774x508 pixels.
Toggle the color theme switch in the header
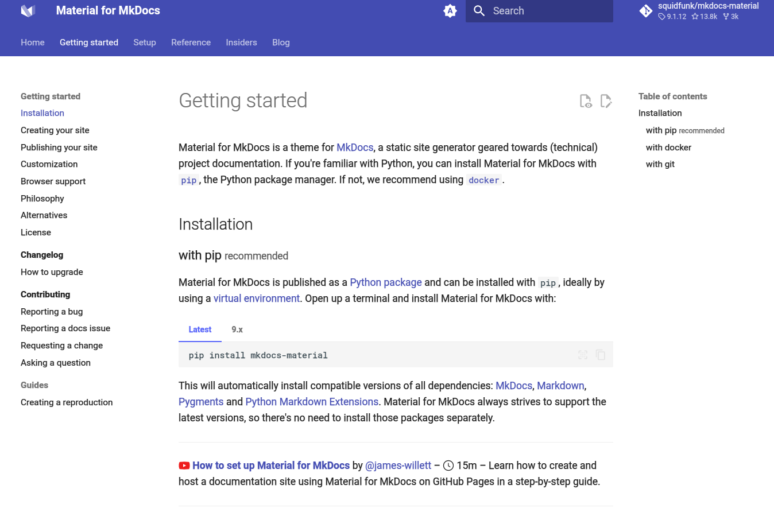click(450, 10)
